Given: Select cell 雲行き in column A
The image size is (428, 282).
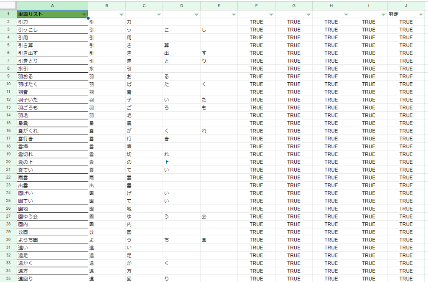Looking at the screenshot, I should point(52,139).
